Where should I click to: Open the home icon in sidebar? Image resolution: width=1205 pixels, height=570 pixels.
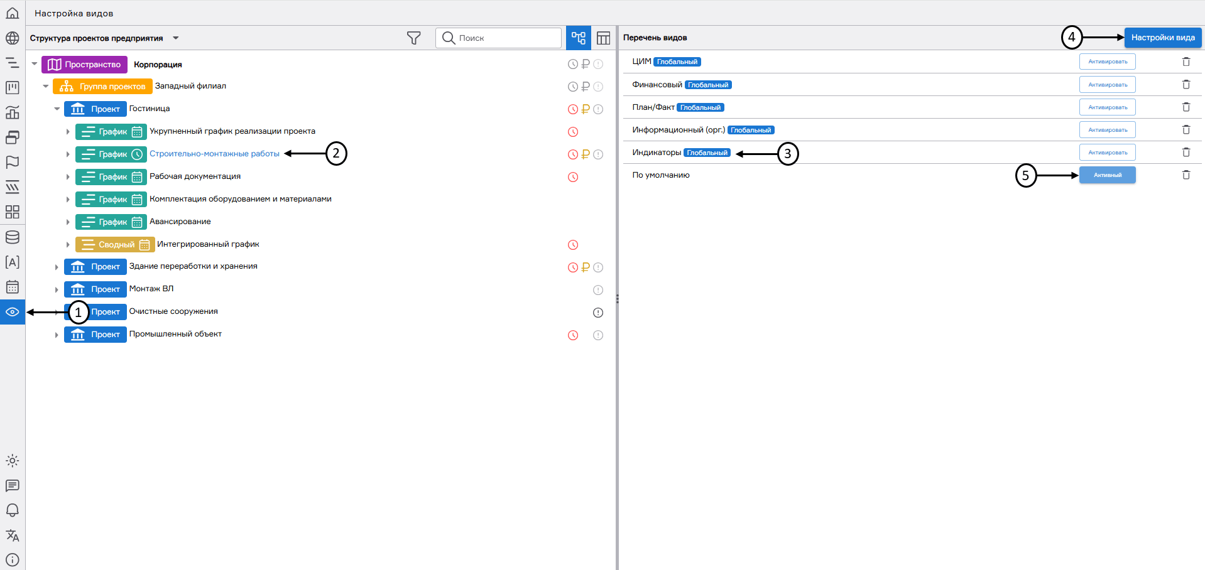pyautogui.click(x=13, y=13)
